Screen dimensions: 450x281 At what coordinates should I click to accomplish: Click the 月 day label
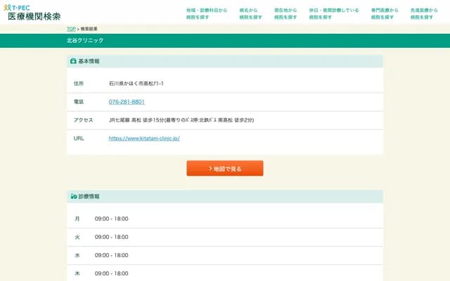pyautogui.click(x=77, y=218)
